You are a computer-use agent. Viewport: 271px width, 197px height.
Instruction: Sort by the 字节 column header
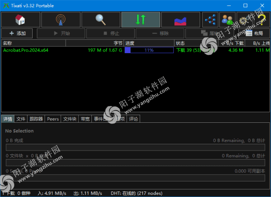click(95, 43)
